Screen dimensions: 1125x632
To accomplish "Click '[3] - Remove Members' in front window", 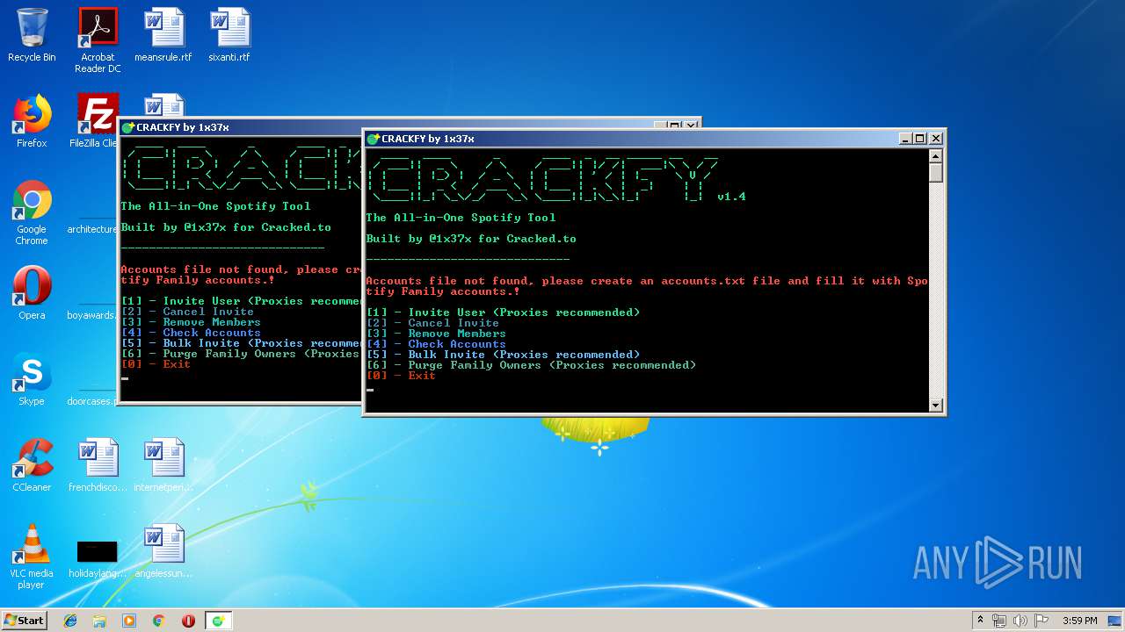I will click(436, 334).
